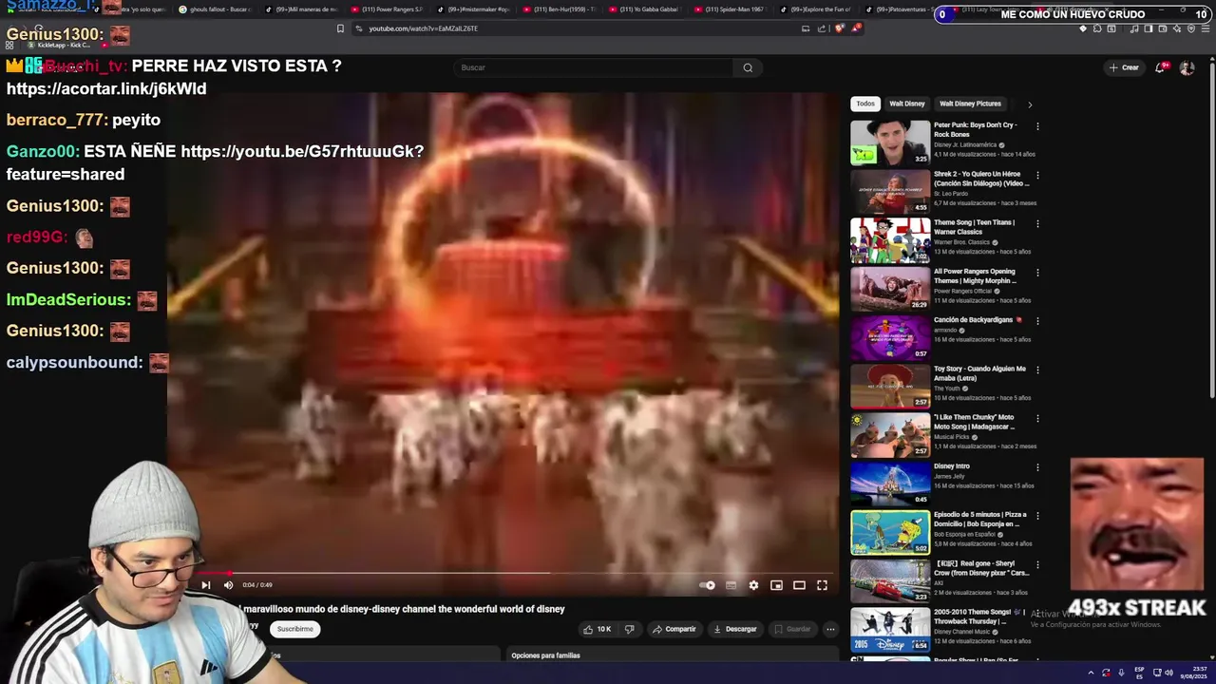Open the Brave wallet icon
This screenshot has width=1216, height=684.
[1164, 28]
